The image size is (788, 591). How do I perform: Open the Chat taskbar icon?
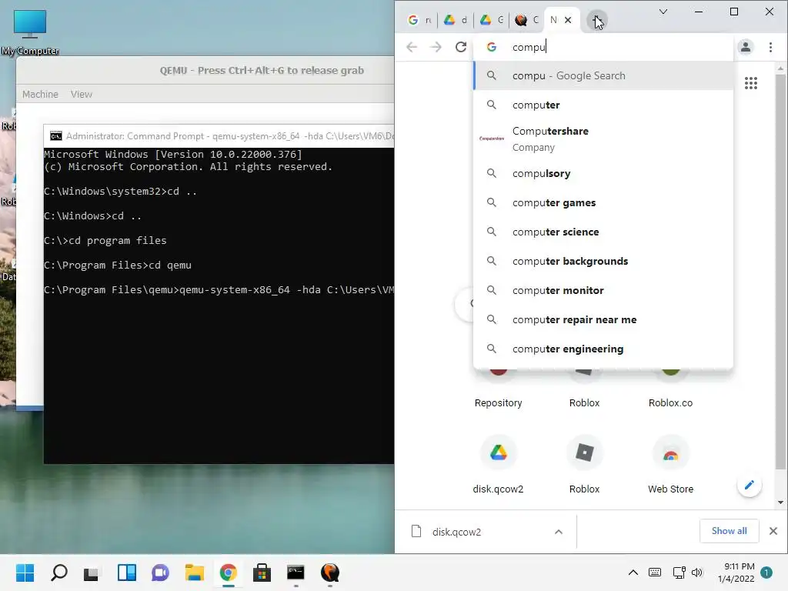[160, 573]
